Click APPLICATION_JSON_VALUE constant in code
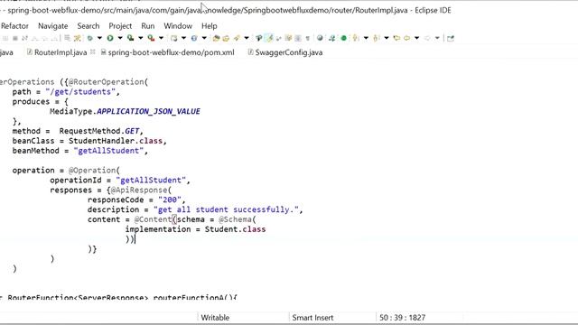The image size is (578, 325). click(148, 111)
